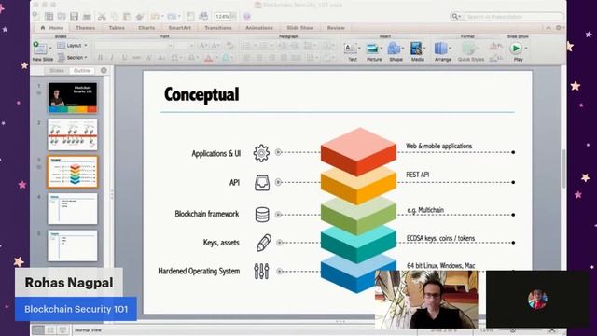Image resolution: width=597 pixels, height=336 pixels.
Task: Click the Cut scissors icon
Action: [x=102, y=17]
